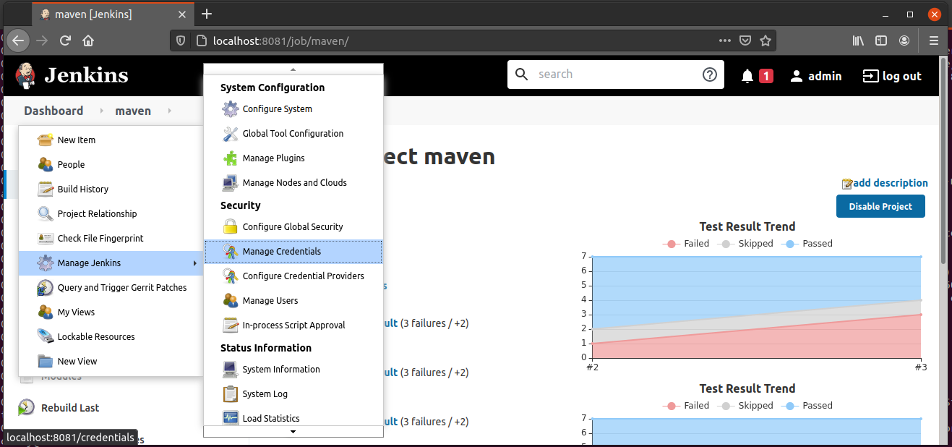Viewport: 952px width, 447px height.
Task: Click the Configure System gear icon
Action: point(231,108)
